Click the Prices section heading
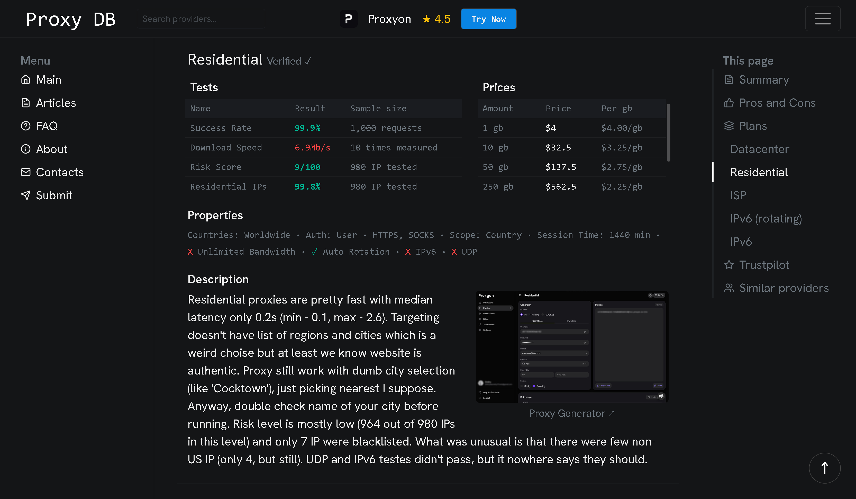Image resolution: width=856 pixels, height=499 pixels. 499,87
